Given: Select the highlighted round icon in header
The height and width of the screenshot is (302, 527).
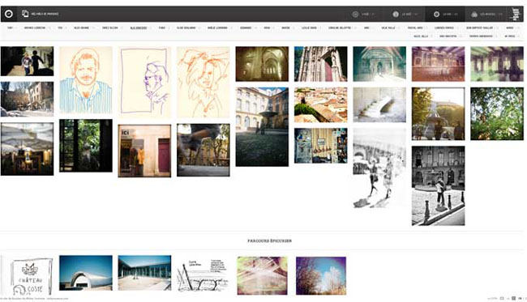Looking at the screenshot, I should (x=436, y=14).
